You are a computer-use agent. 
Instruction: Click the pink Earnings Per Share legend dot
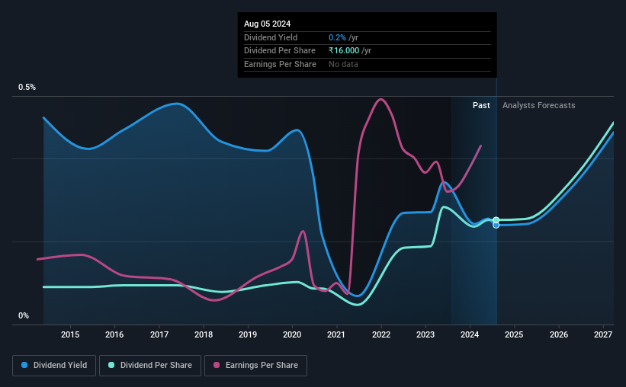coord(217,365)
